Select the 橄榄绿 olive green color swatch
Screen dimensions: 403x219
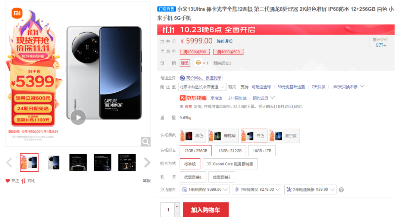[x=223, y=136]
